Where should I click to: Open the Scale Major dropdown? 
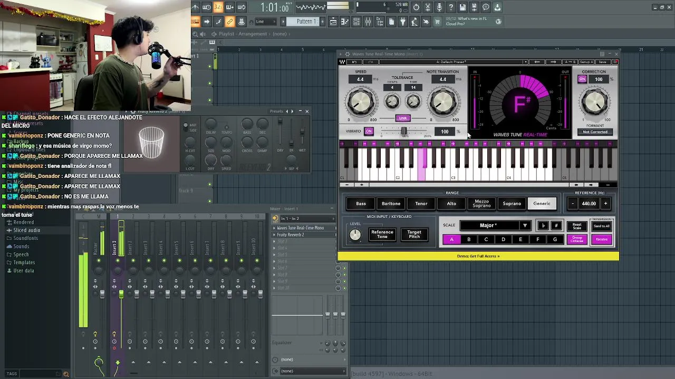[x=495, y=225]
